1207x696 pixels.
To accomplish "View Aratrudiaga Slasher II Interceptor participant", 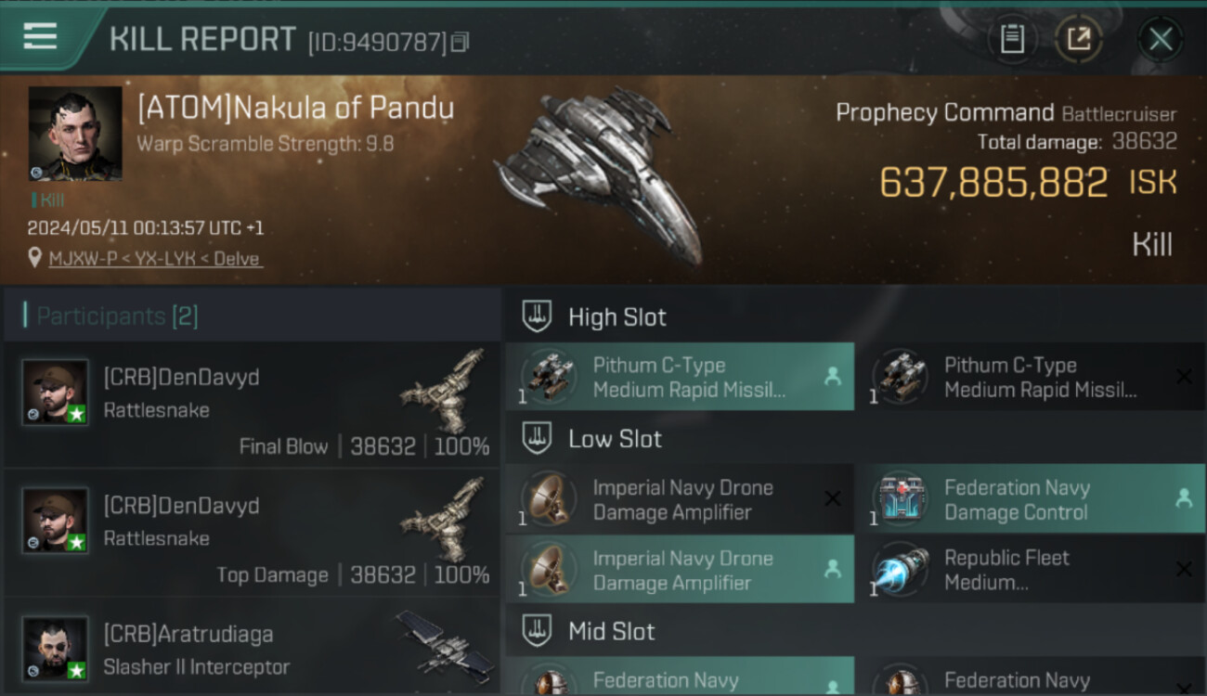I will [253, 648].
